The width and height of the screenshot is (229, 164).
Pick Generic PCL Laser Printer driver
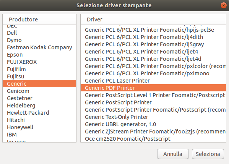[153, 81]
